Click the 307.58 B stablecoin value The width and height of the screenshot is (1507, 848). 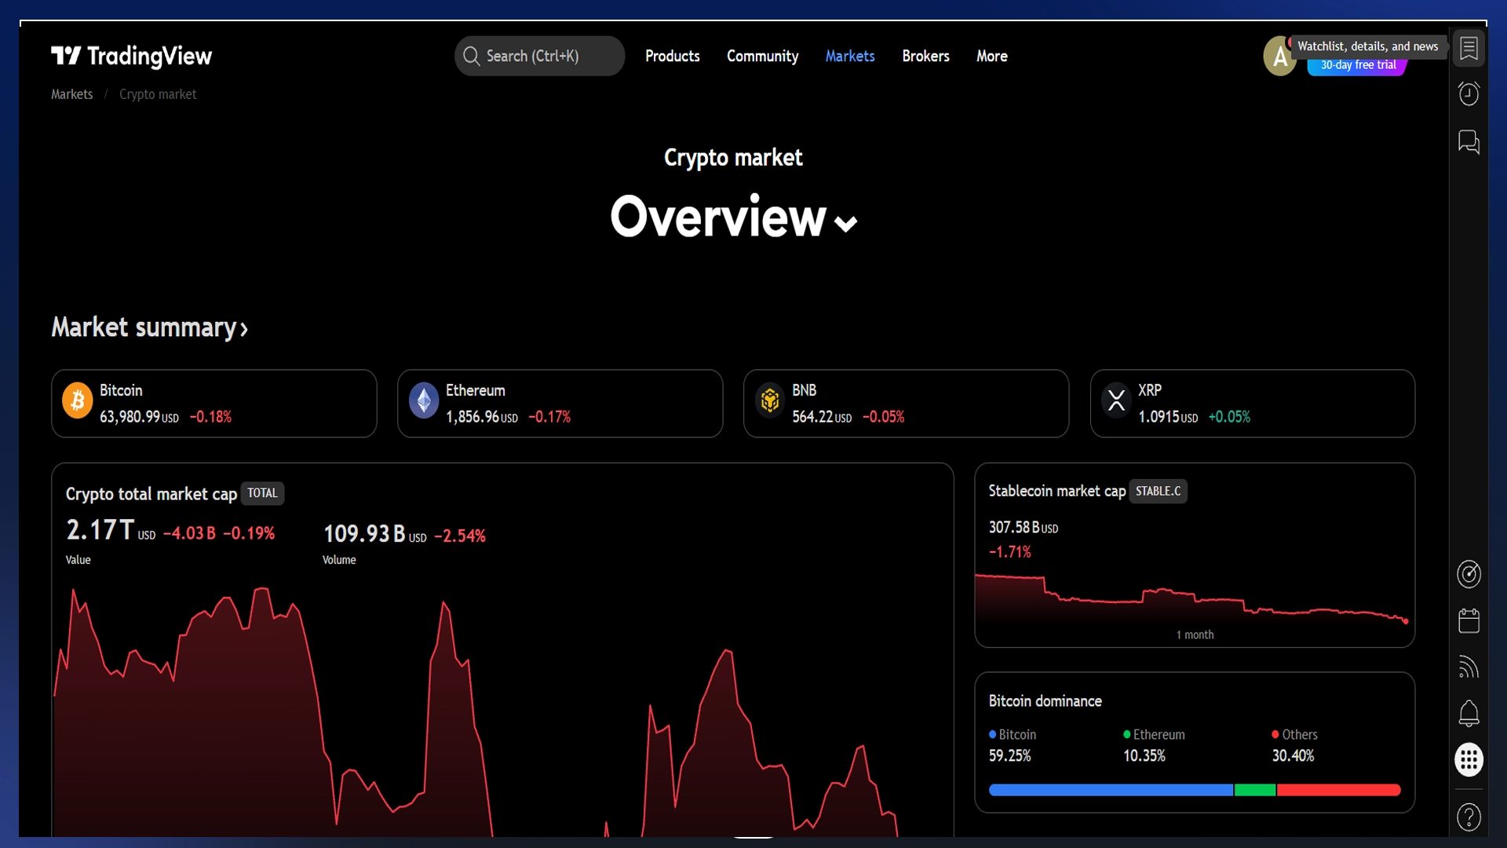[x=1024, y=528]
